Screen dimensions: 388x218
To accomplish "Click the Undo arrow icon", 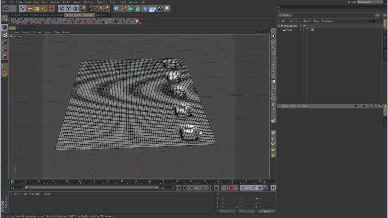I will (6, 8).
